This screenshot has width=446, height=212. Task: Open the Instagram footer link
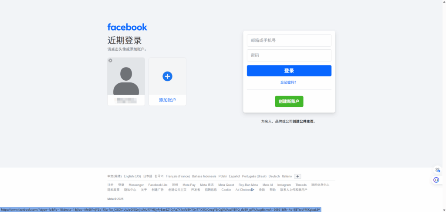(x=284, y=185)
